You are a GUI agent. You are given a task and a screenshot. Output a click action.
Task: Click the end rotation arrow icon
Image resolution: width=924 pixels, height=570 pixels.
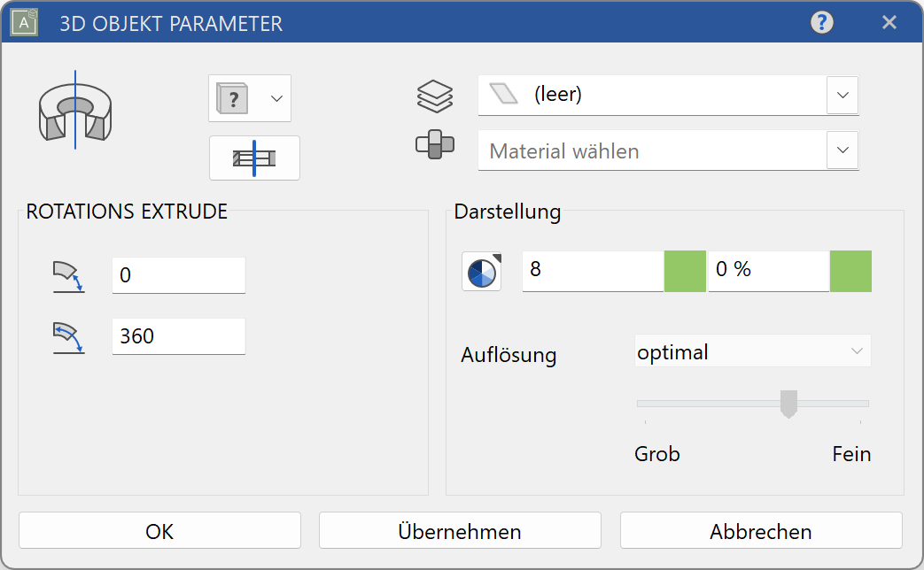click(x=69, y=336)
